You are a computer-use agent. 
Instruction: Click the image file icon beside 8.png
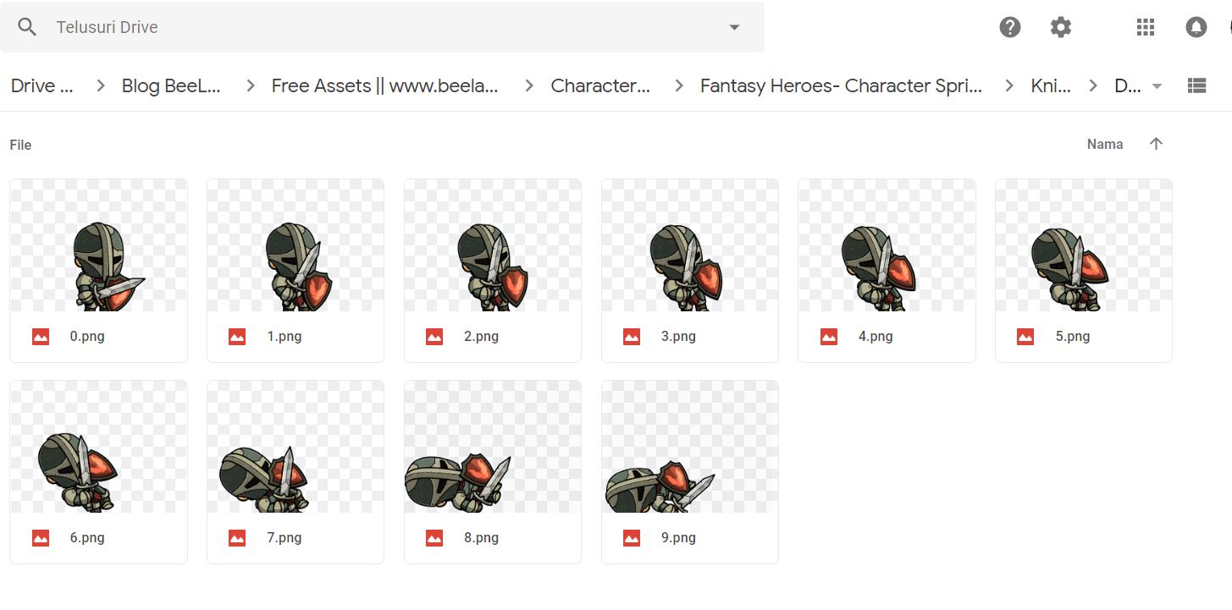pyautogui.click(x=434, y=538)
